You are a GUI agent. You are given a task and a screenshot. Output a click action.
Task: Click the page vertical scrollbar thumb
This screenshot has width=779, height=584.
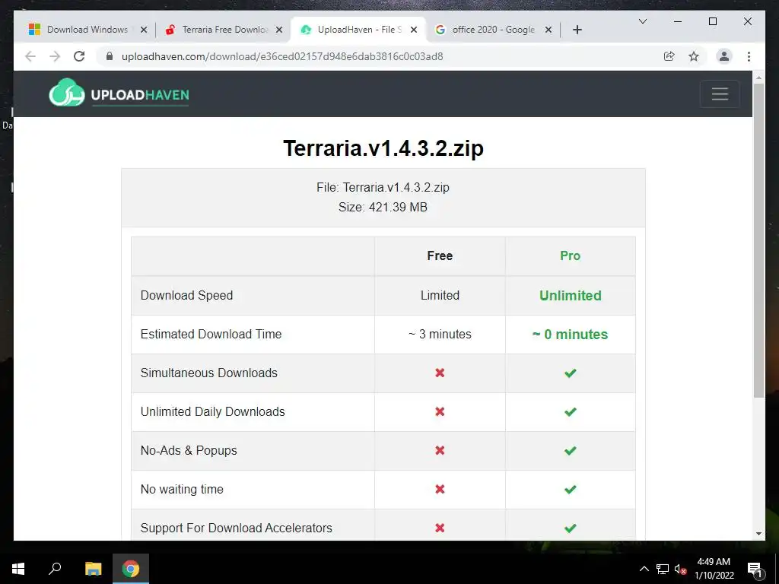tap(758, 240)
